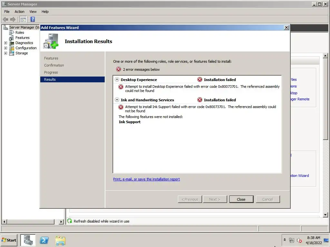Image resolution: width=330 pixels, height=247 pixels.
Task: Click the 'ager Remote' link behind wizard
Action: point(300,99)
